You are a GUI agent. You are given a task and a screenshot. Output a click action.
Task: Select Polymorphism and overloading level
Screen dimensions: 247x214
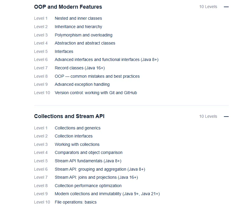click(83, 35)
